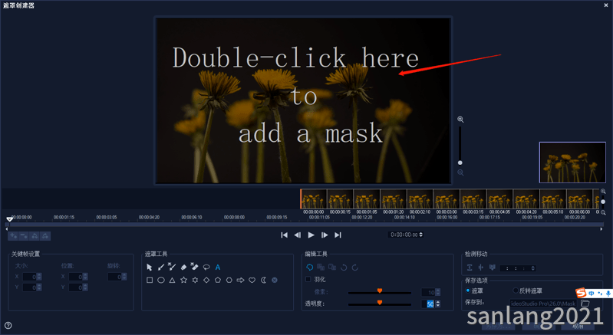Click the paste mask icon in edit tools

[x=332, y=268]
